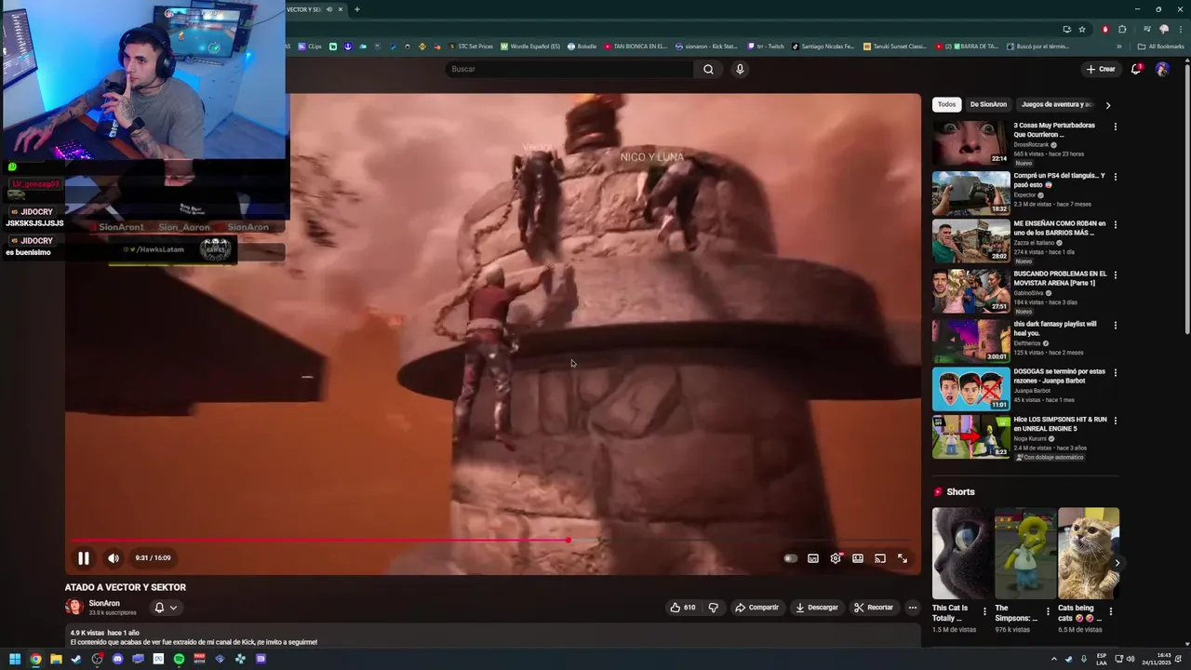The image size is (1191, 670).
Task: Click the Descargar download button
Action: click(x=817, y=608)
